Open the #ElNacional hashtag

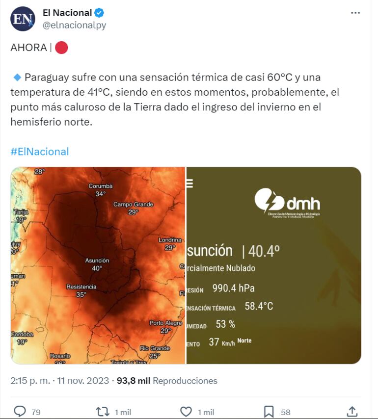pos(38,150)
